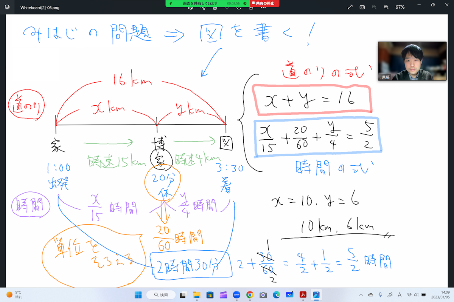Click the 97% zoom level indicator
Screen dimensions: 454x302
(x=400, y=7)
